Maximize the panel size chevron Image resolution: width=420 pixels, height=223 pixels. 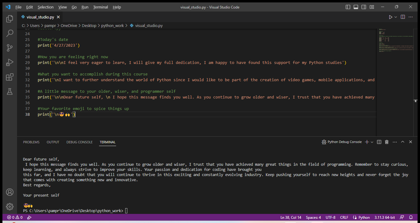tap(403, 142)
